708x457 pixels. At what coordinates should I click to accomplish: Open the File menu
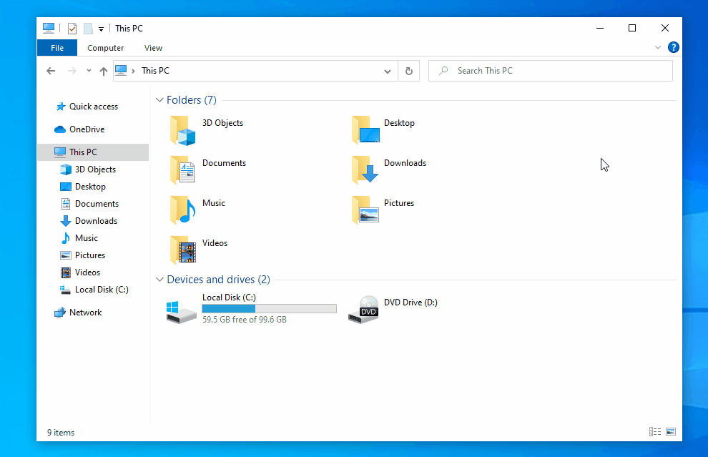point(57,48)
